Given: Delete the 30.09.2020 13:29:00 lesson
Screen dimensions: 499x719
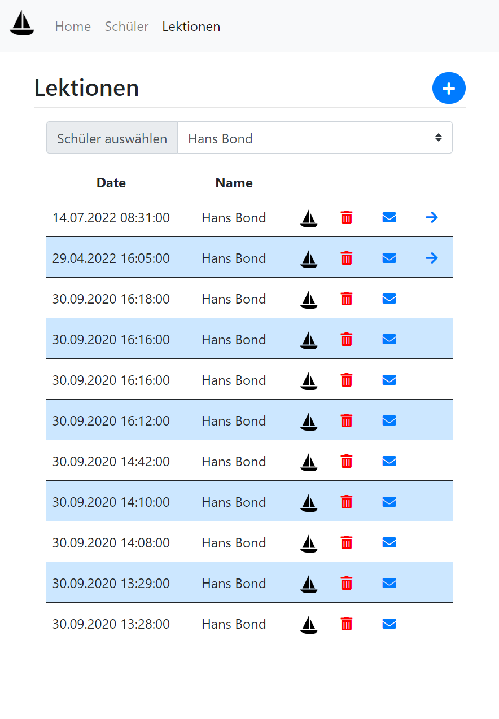Looking at the screenshot, I should [x=347, y=583].
